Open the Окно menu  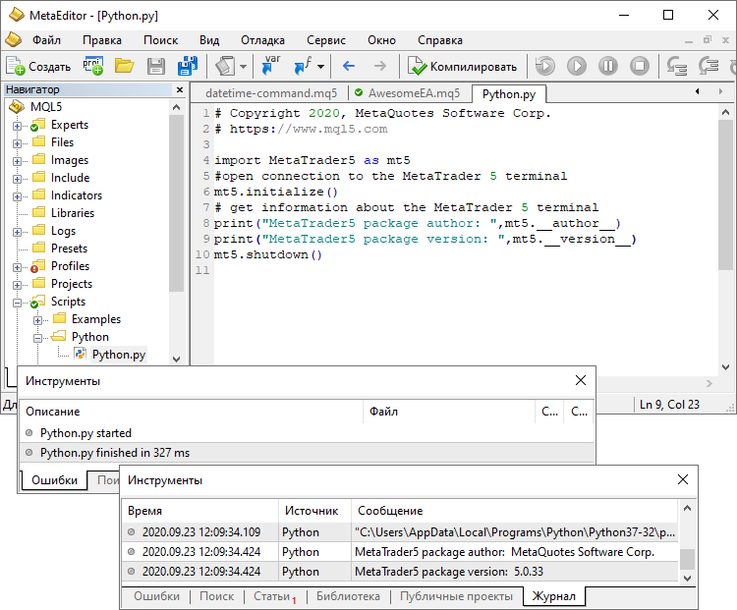click(381, 40)
